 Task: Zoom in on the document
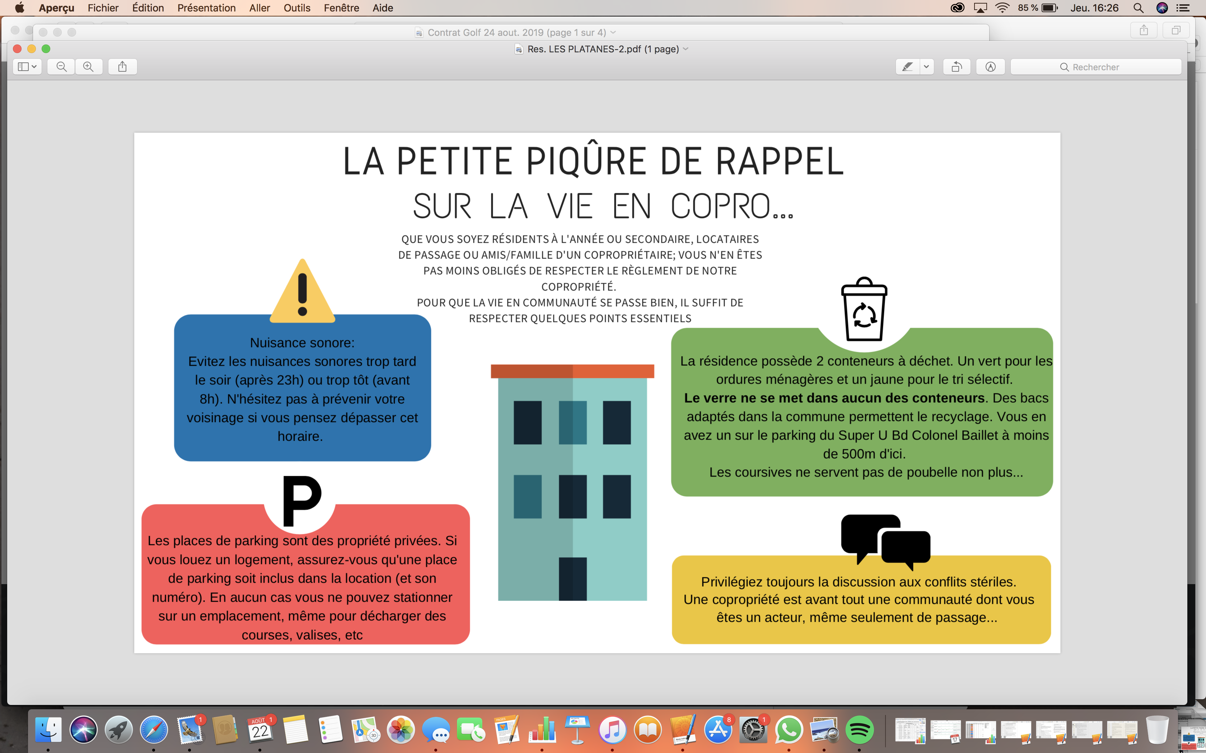pyautogui.click(x=89, y=66)
